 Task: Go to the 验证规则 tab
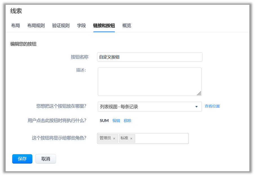point(61,26)
